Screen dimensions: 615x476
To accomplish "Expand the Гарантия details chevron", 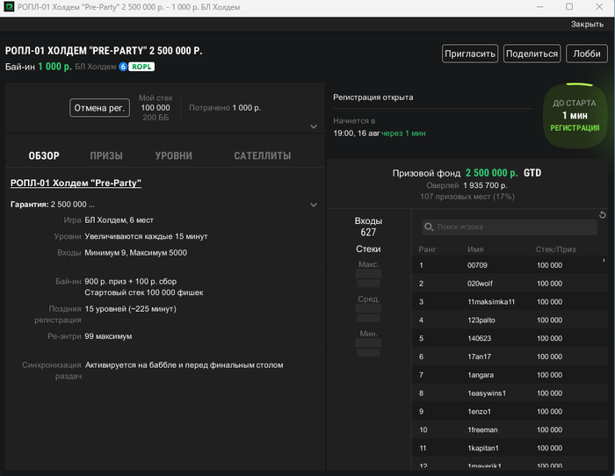I will pos(314,205).
